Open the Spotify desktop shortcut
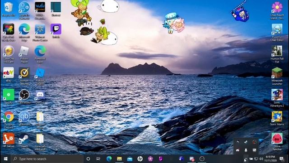Viewport: 289px width, 163px height. tap(8, 96)
